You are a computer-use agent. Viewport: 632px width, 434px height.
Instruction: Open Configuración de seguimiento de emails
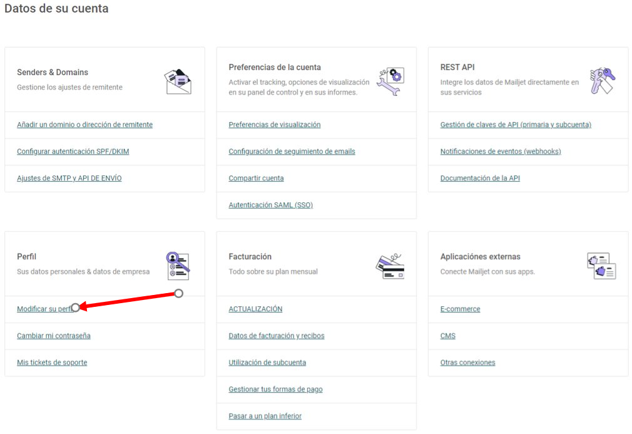pyautogui.click(x=292, y=152)
